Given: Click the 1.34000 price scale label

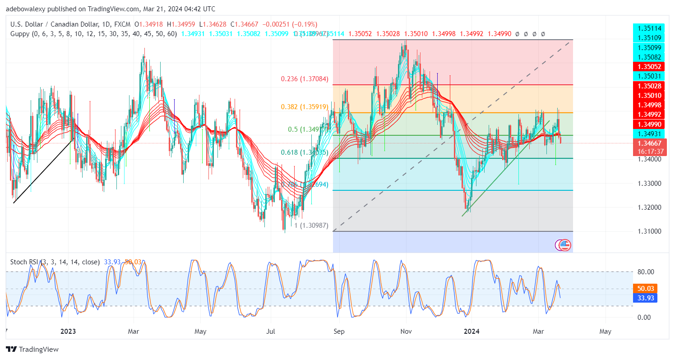Looking at the screenshot, I should pos(649,159).
